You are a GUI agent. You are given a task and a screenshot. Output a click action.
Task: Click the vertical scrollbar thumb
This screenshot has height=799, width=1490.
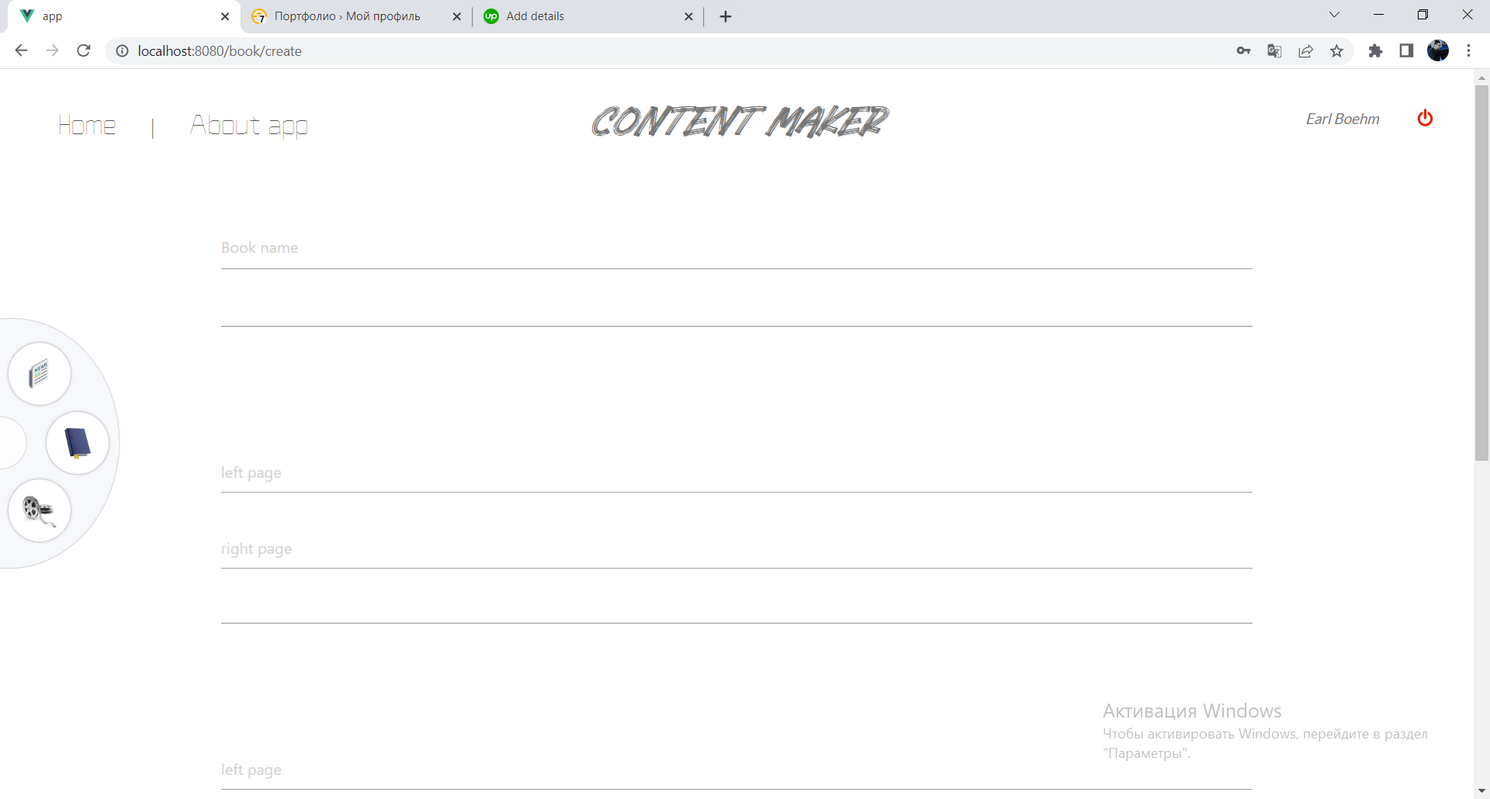pos(1481,273)
